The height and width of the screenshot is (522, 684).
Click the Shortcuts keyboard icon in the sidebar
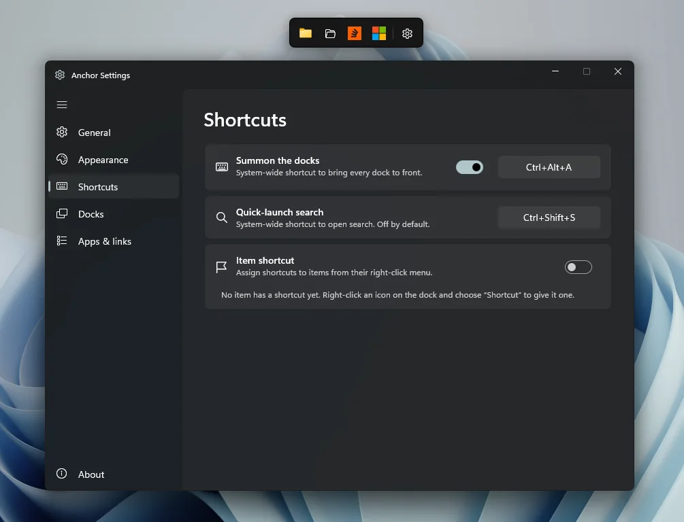click(x=62, y=186)
